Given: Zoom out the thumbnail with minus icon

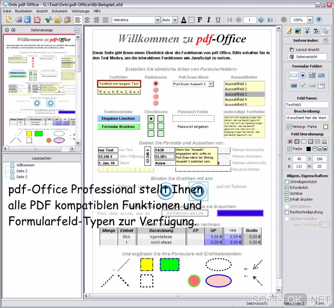Looking at the screenshot, I should 7,30.
